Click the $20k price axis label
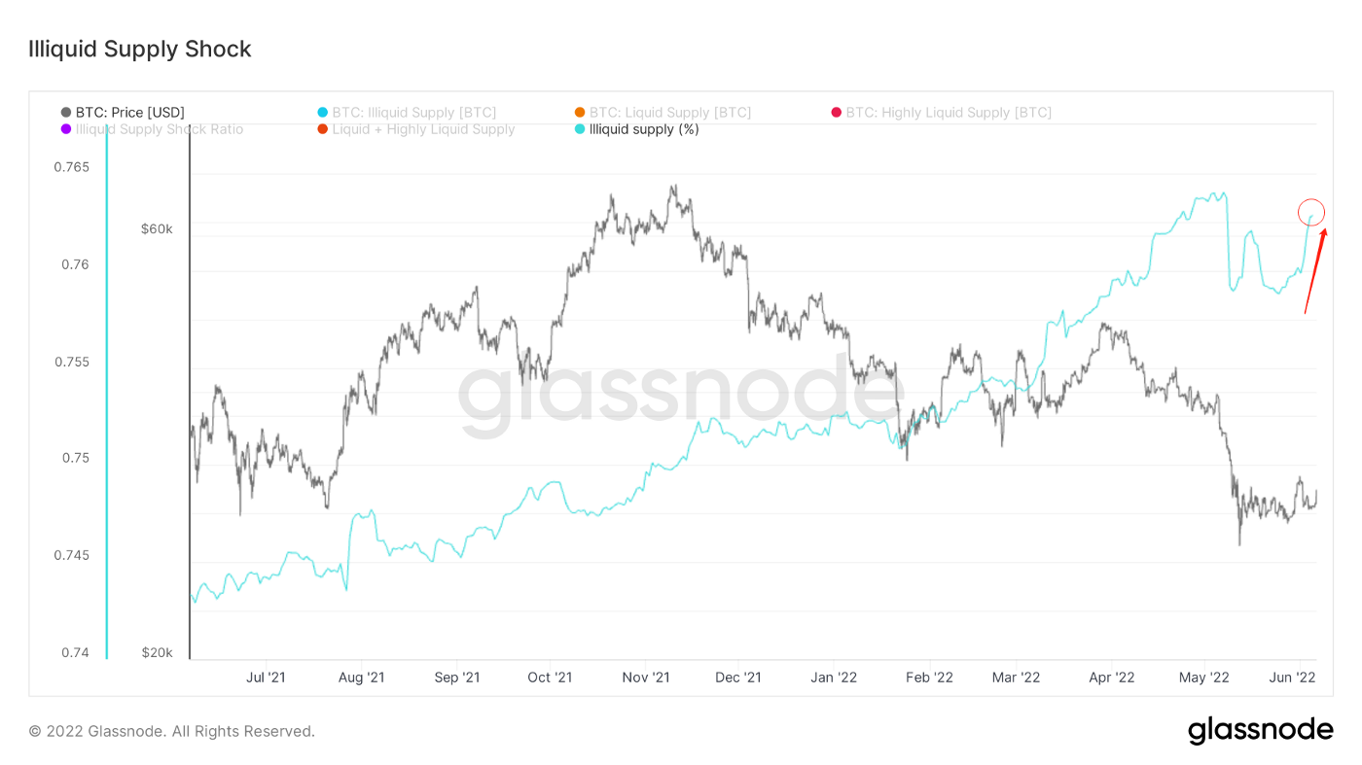Viewport: 1362px width, 765px height. [157, 652]
